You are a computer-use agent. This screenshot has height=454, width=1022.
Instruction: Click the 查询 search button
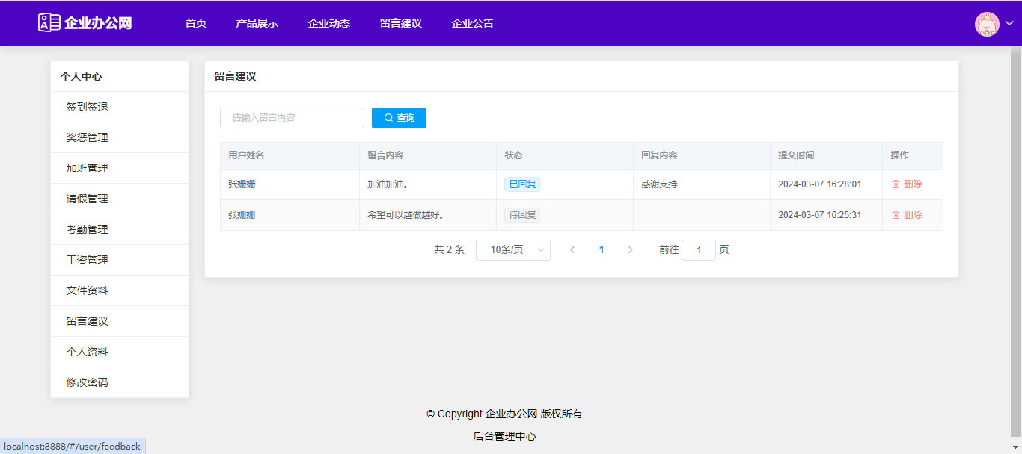tap(399, 118)
